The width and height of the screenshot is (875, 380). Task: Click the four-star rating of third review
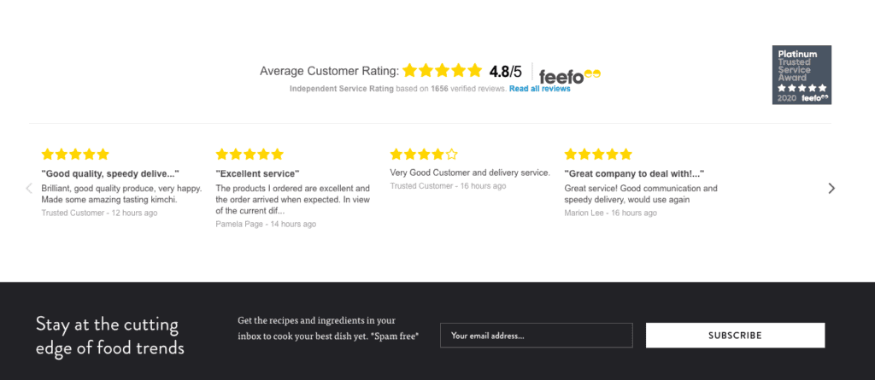pos(424,154)
